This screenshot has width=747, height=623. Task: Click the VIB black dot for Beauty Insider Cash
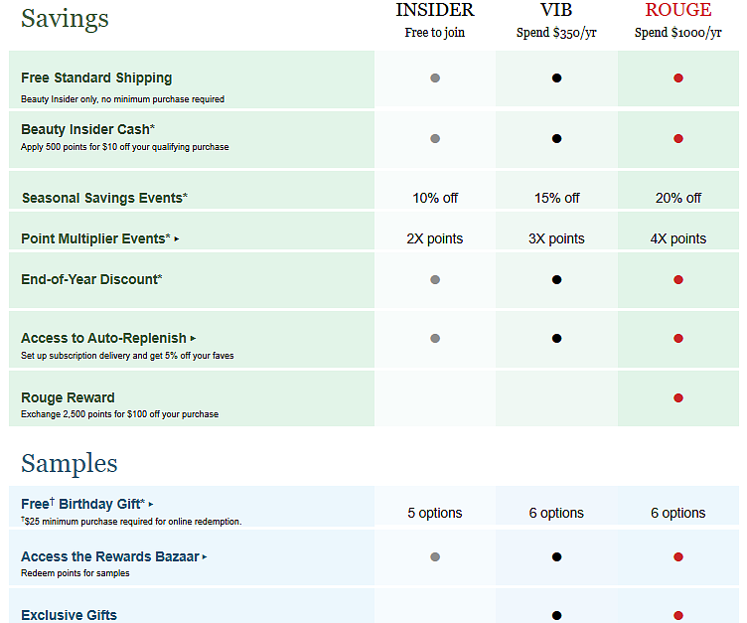coord(556,139)
